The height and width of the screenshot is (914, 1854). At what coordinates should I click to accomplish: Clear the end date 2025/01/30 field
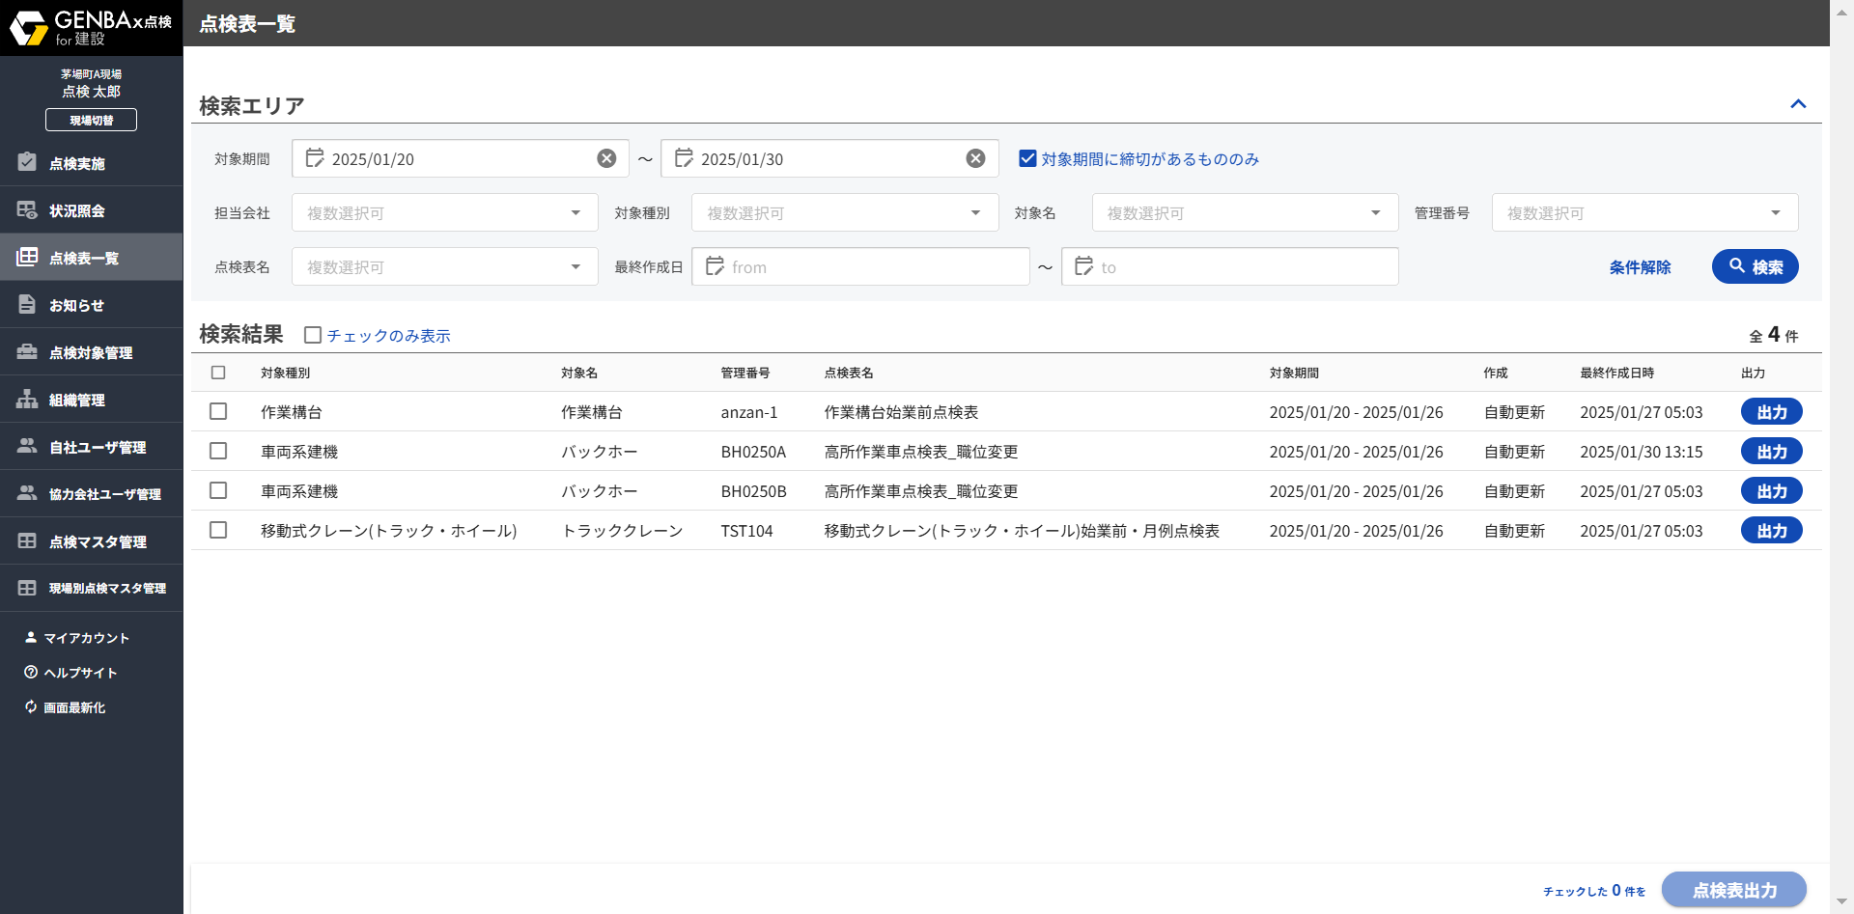[x=975, y=158]
